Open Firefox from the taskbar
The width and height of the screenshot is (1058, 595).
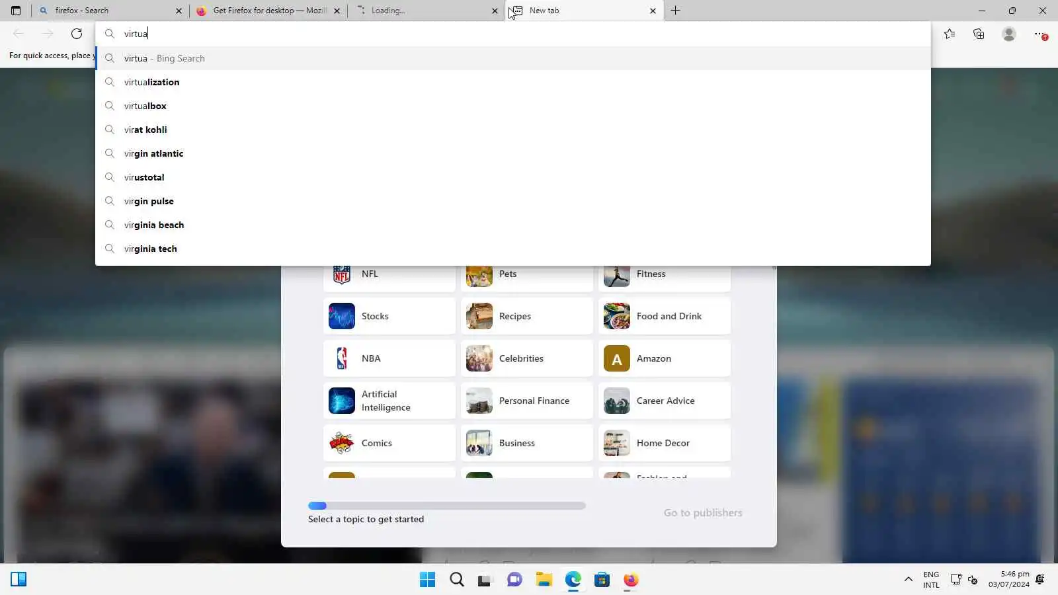tap(631, 580)
